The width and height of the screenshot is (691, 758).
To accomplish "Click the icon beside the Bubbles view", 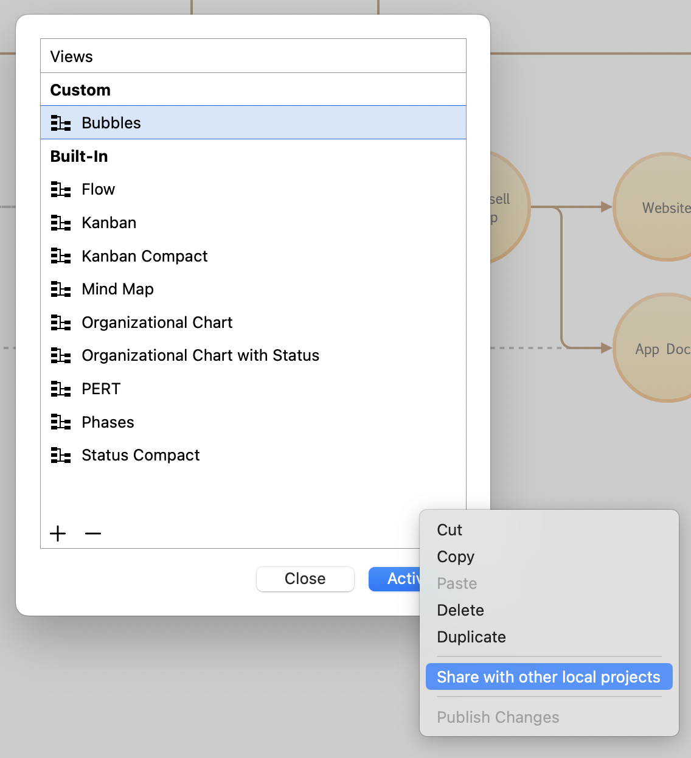I will (x=61, y=123).
